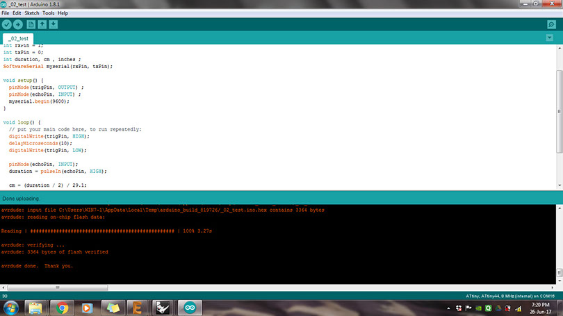
Task: Open the media player taskbar icon
Action: 87,308
